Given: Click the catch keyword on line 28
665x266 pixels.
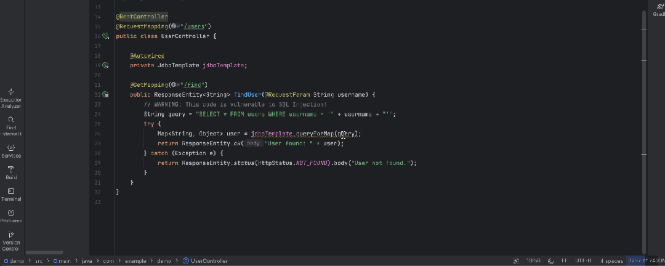Looking at the screenshot, I should click(x=159, y=153).
